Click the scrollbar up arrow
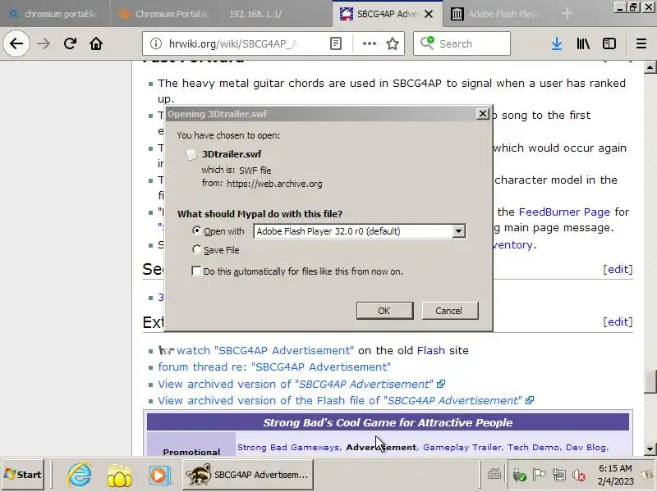657x492 pixels. [x=650, y=67]
